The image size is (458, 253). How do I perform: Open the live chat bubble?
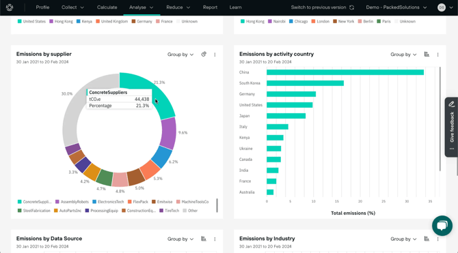click(442, 226)
